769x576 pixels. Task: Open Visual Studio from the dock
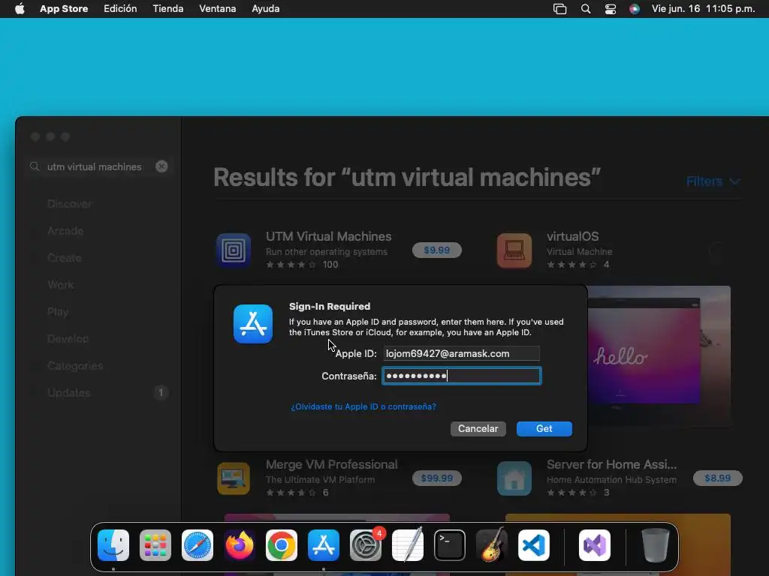595,545
